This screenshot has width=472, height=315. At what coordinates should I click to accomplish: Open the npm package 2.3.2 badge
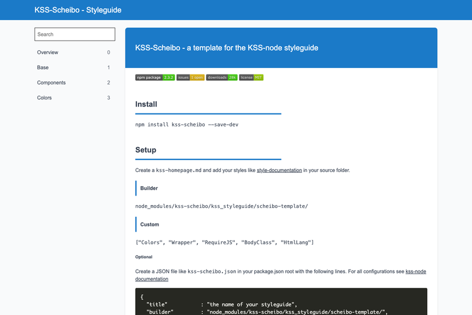pos(155,77)
